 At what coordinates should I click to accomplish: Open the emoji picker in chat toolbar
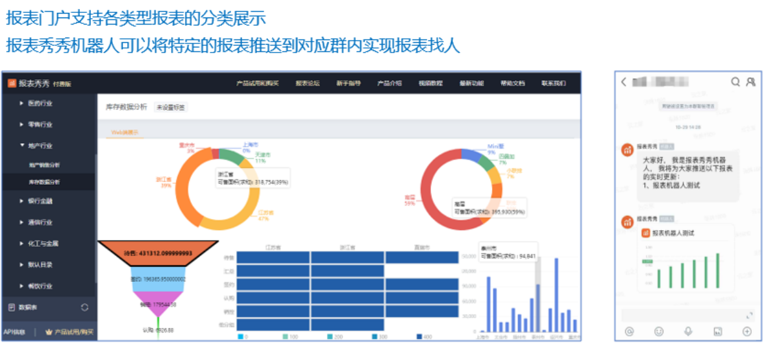pyautogui.click(x=659, y=331)
